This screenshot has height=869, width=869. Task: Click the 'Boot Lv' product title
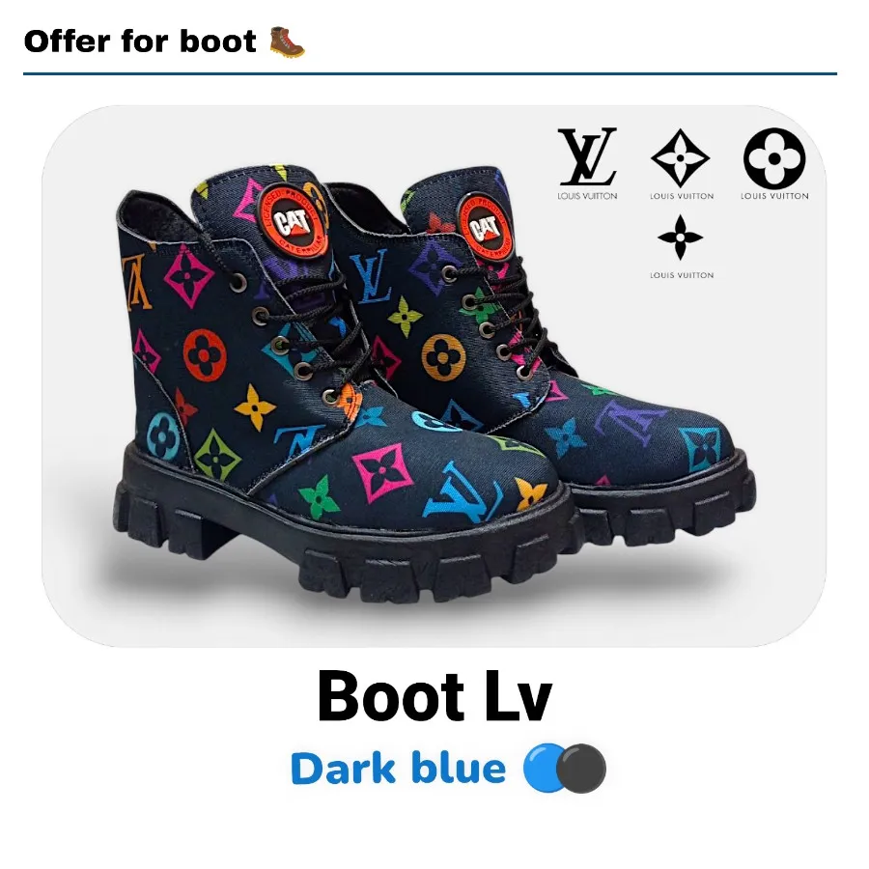(435, 696)
